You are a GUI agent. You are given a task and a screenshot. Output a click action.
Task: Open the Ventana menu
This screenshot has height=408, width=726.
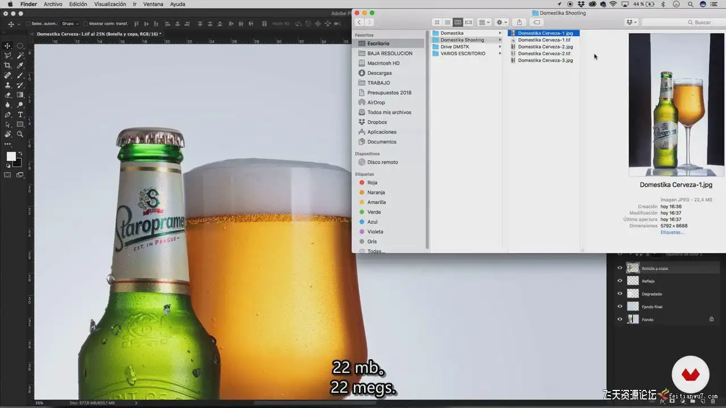[x=153, y=4]
